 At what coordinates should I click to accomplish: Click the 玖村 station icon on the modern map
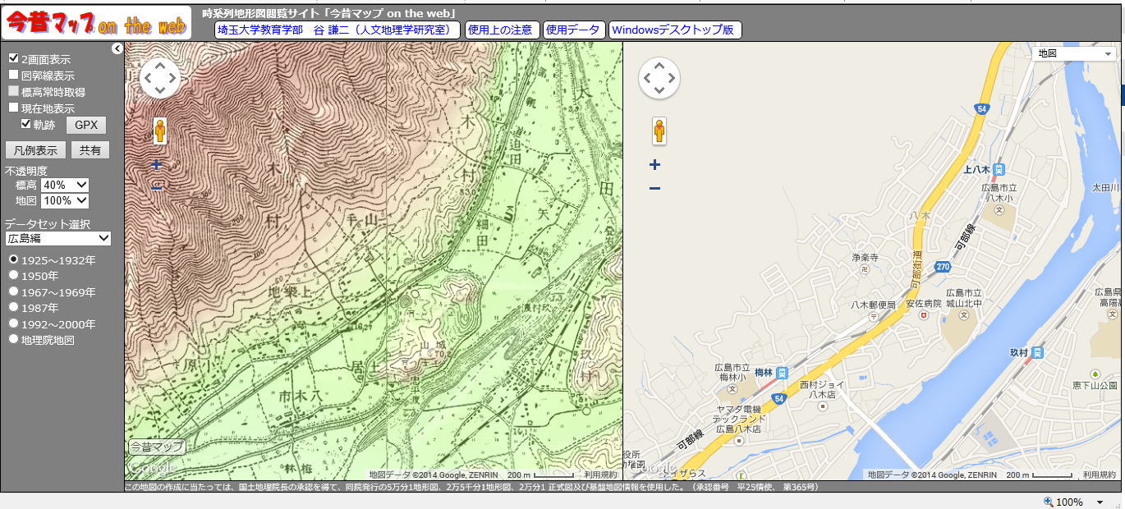coord(1037,352)
